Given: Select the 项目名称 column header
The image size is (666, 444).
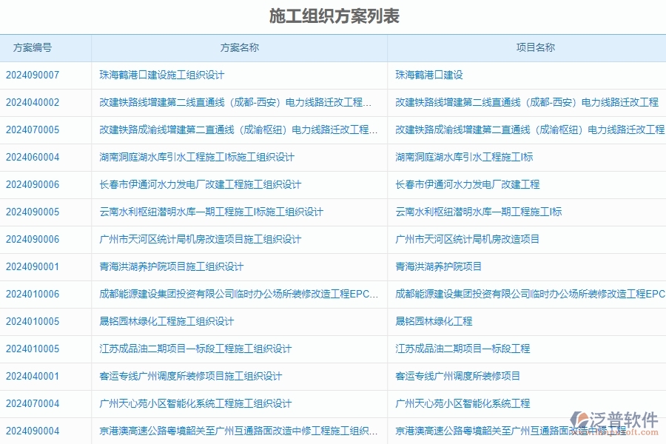Looking at the screenshot, I should 527,47.
